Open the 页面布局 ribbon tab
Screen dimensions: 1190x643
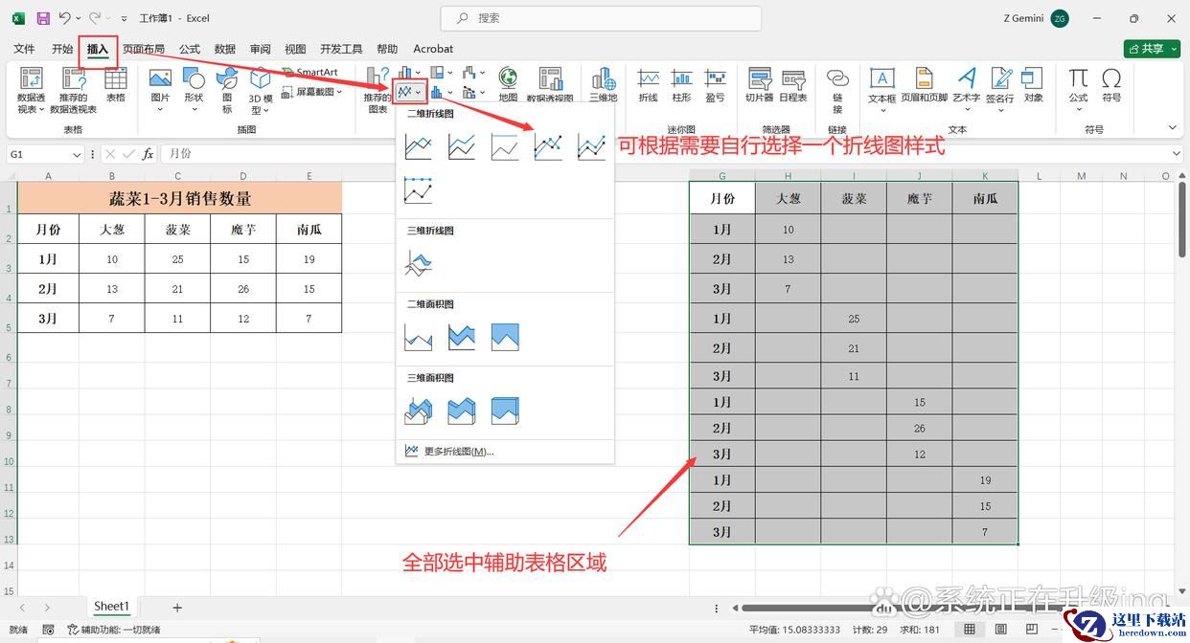click(x=143, y=49)
